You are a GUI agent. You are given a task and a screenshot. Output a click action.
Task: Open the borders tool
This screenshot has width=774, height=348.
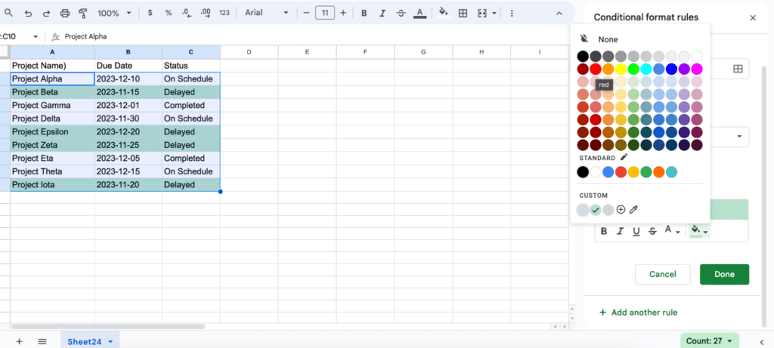point(463,14)
